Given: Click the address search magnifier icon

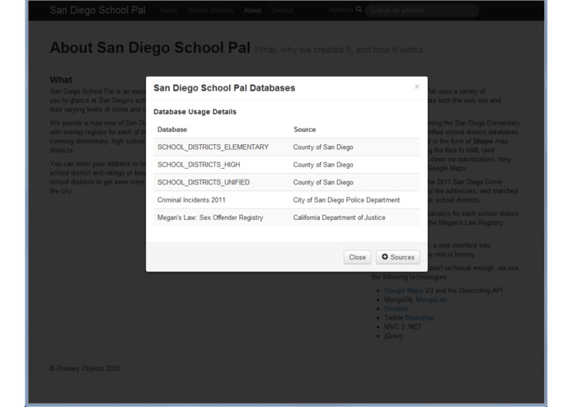Looking at the screenshot, I should [x=359, y=10].
